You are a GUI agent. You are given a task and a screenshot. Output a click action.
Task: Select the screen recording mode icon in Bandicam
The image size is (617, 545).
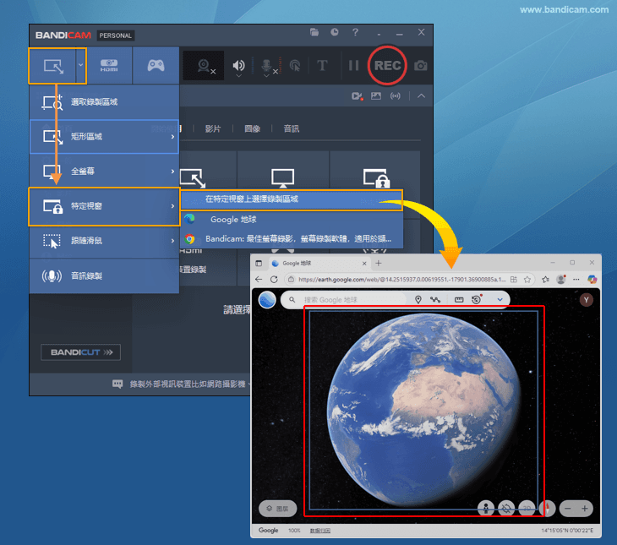(x=53, y=66)
